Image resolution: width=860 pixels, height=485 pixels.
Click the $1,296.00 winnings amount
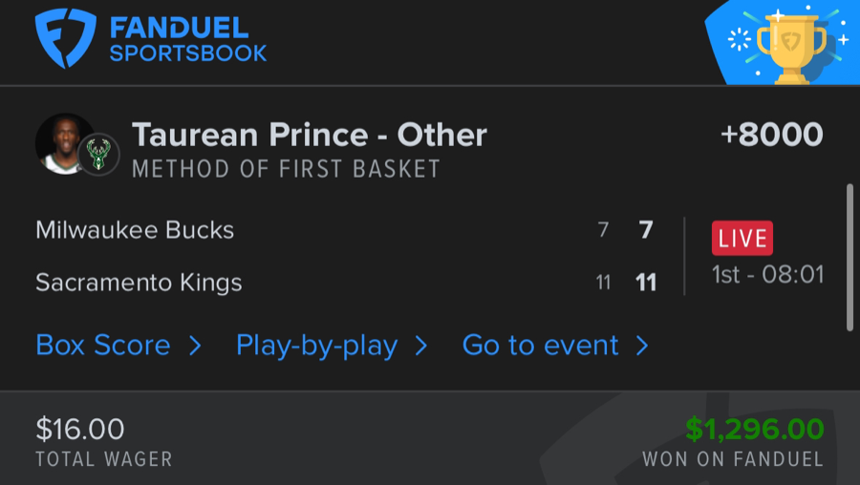pos(754,430)
